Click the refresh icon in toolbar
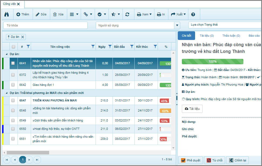262x166 pixels. pyautogui.click(x=127, y=14)
